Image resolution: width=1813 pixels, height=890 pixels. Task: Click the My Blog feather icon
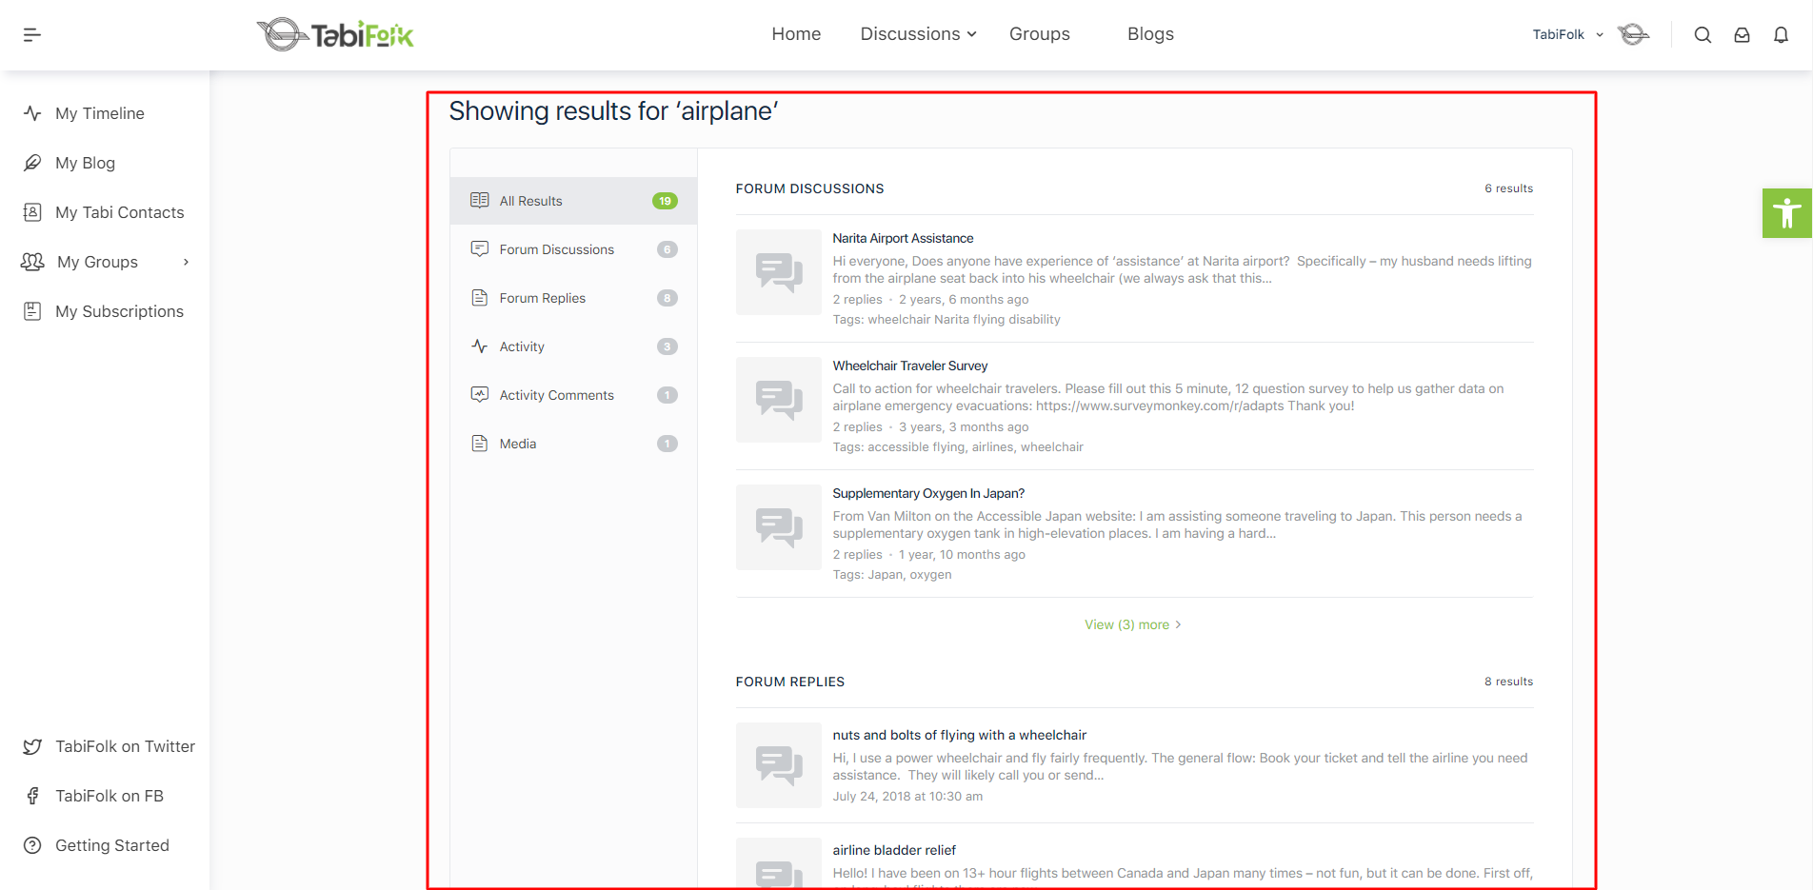click(x=32, y=163)
